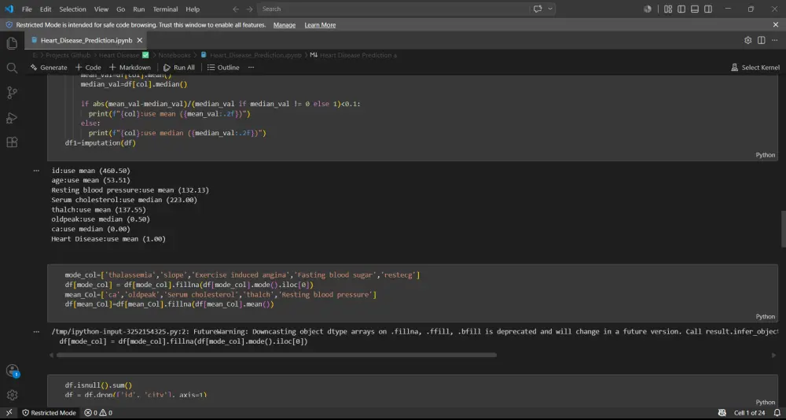Click Generate in the notebook toolbar

pos(49,67)
